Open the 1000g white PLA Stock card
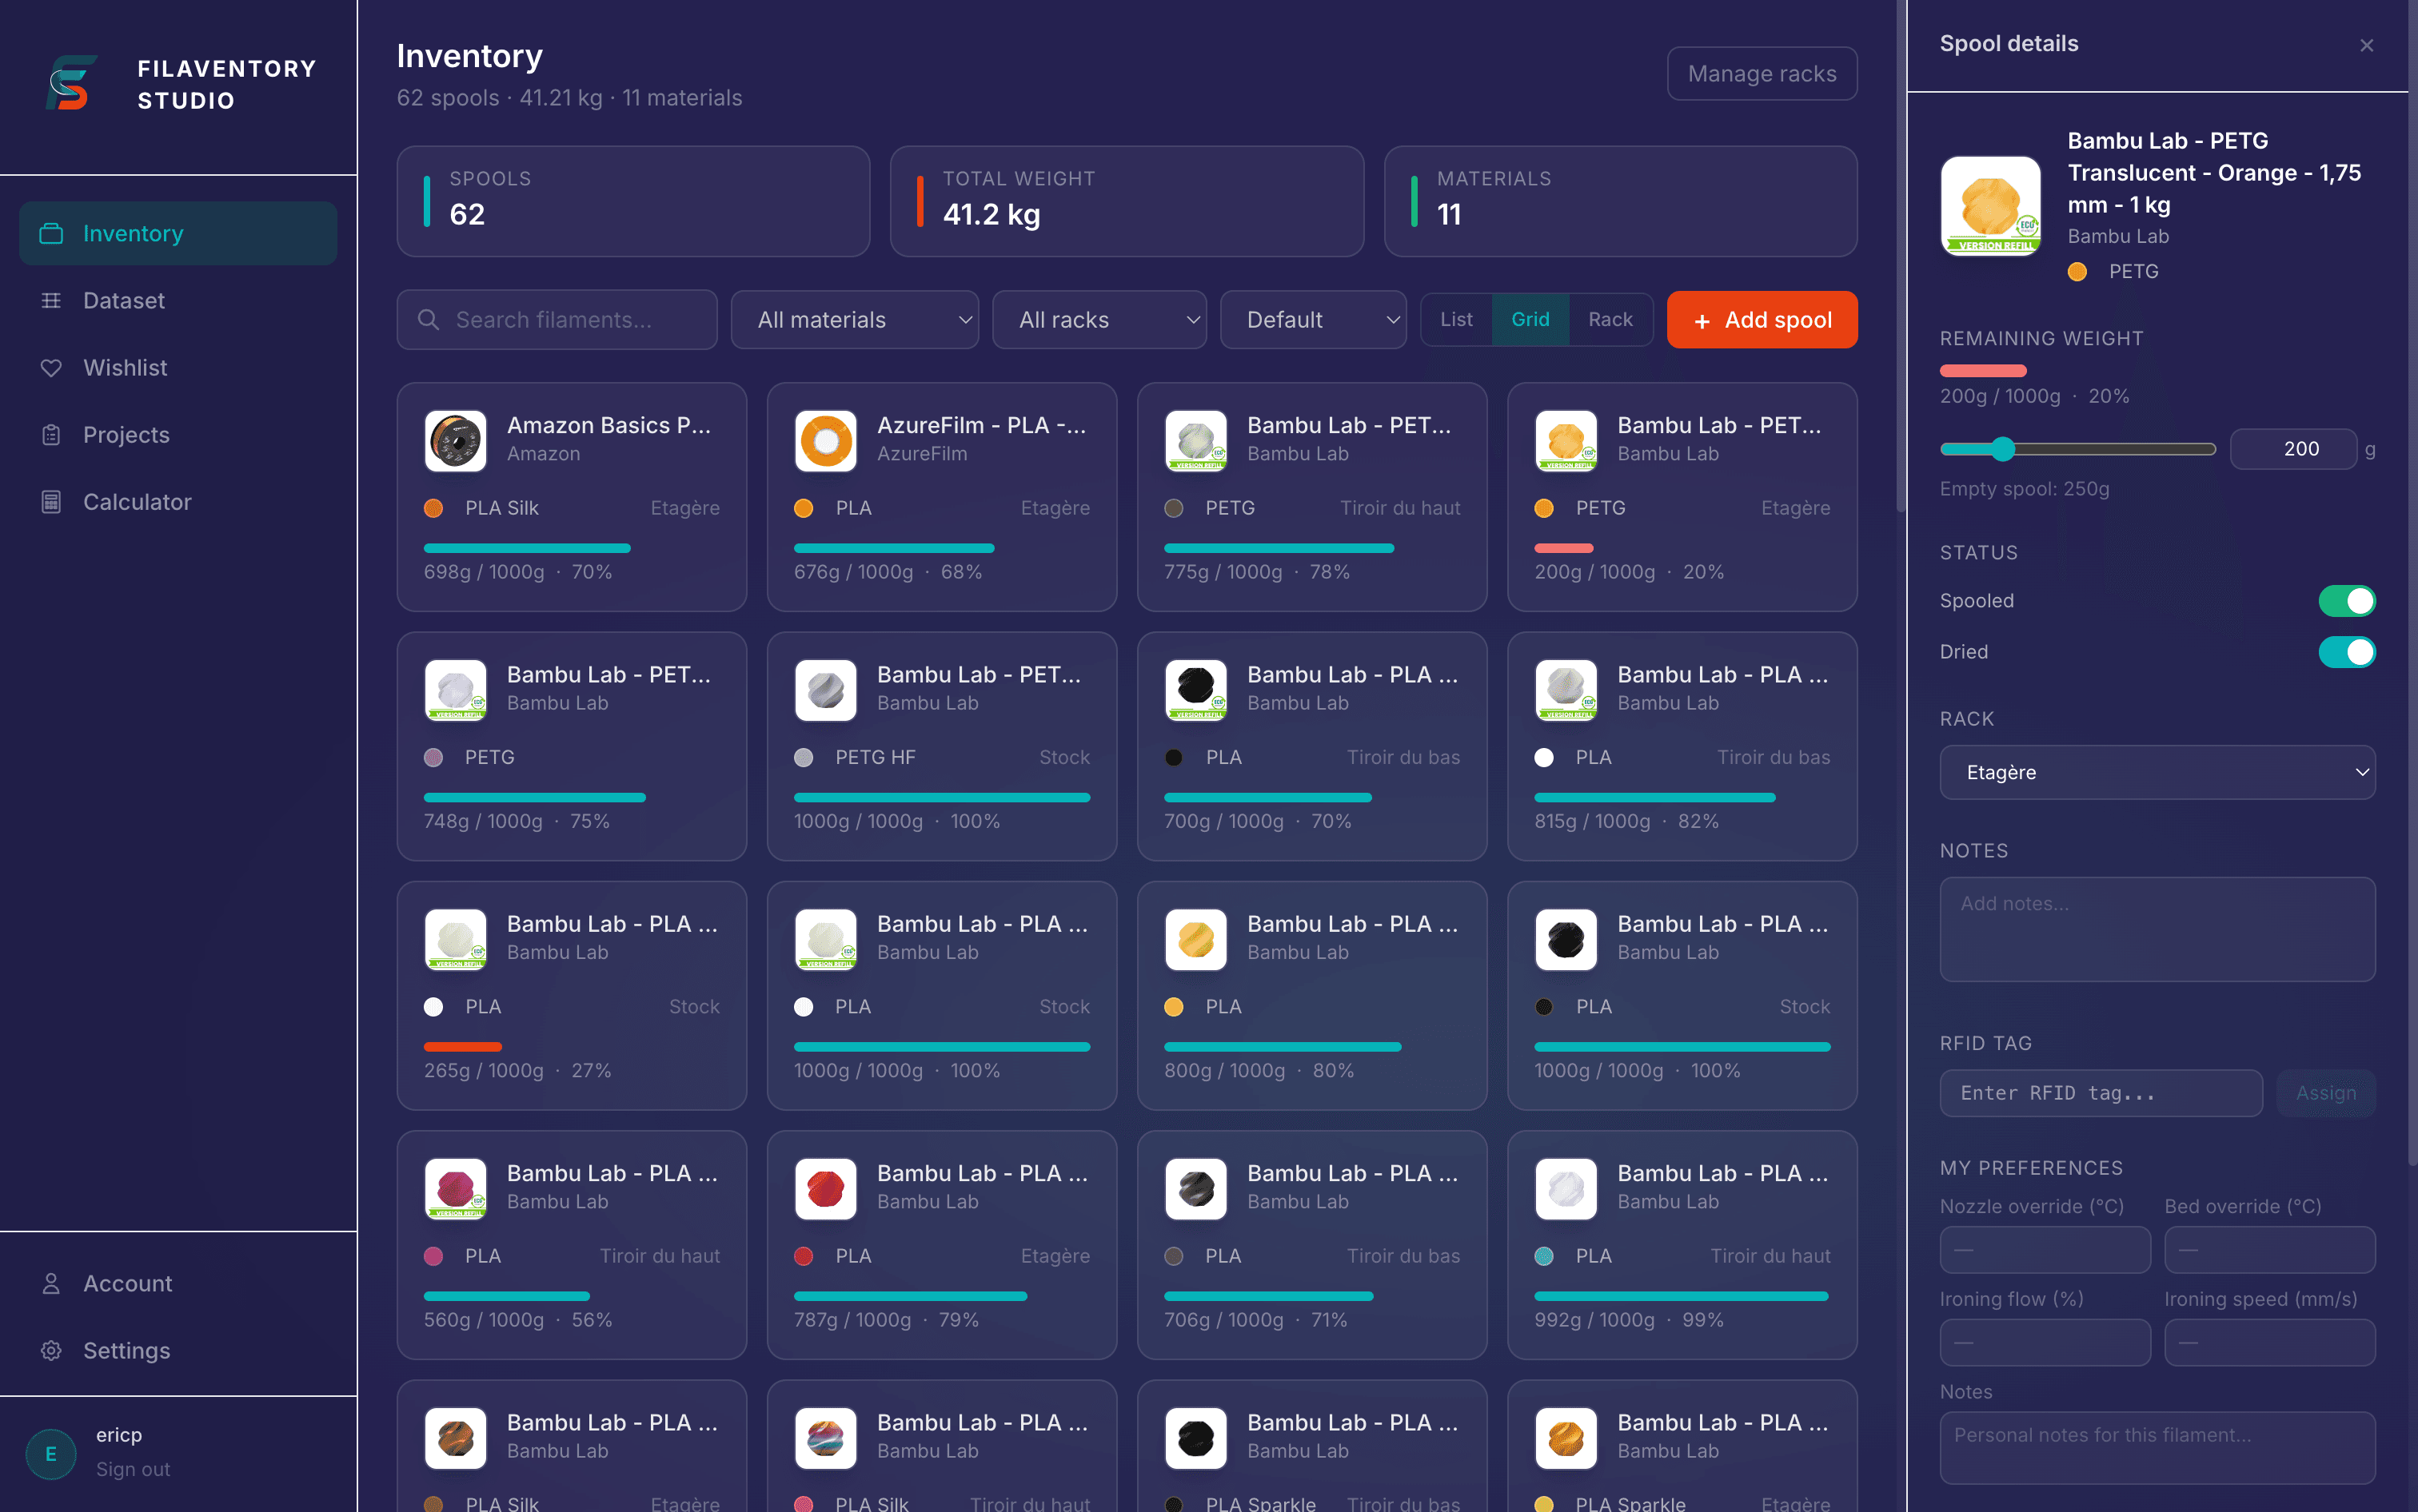The height and width of the screenshot is (1512, 2418). (941, 995)
